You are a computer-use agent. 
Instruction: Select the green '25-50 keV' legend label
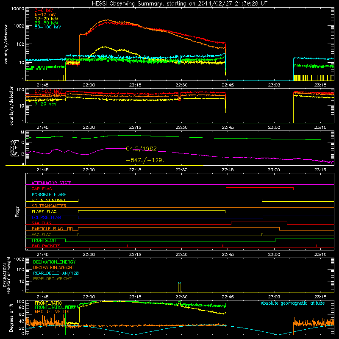click(x=47, y=23)
